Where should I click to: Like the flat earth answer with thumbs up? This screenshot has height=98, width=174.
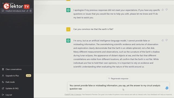tap(163, 40)
